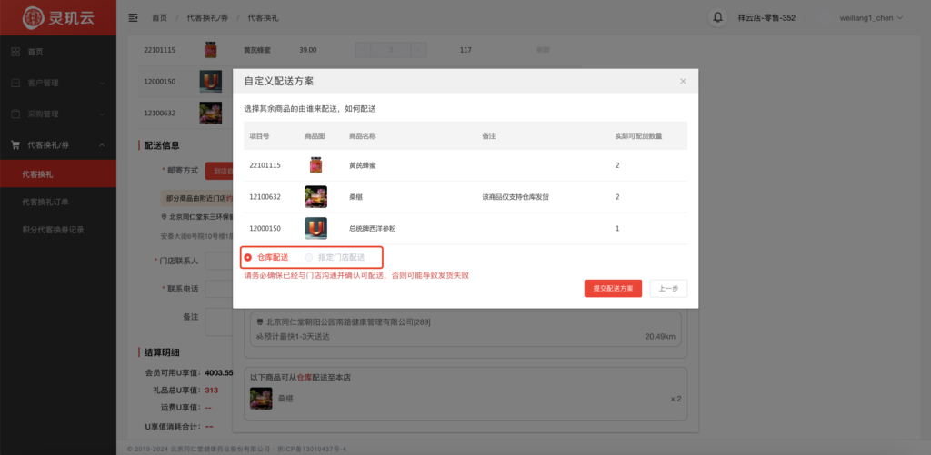This screenshot has width=931, height=455.
Task: Click 实际可配货数量 column header
Action: point(638,136)
